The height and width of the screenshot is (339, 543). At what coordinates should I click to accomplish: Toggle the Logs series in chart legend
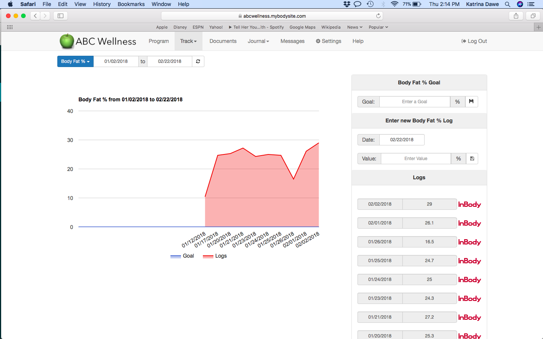click(x=215, y=256)
